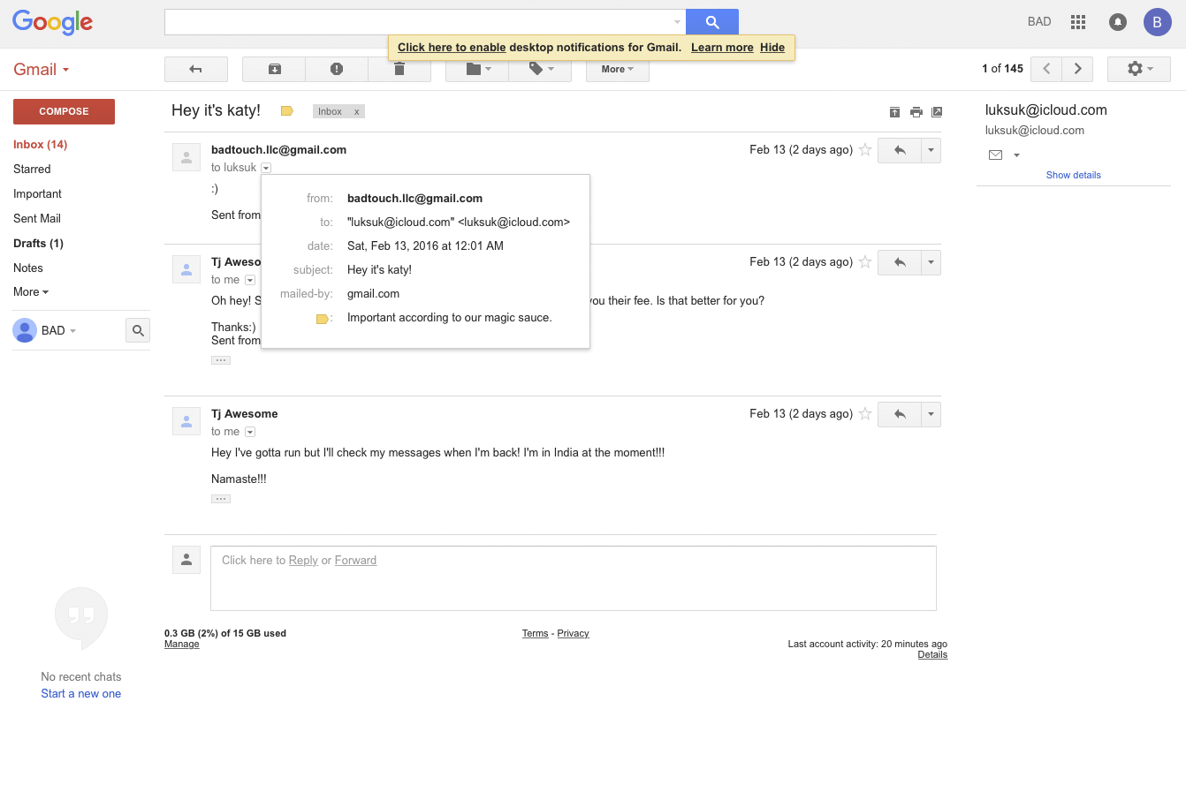Click the blue search button
This screenshot has height=792, width=1186.
click(x=711, y=22)
